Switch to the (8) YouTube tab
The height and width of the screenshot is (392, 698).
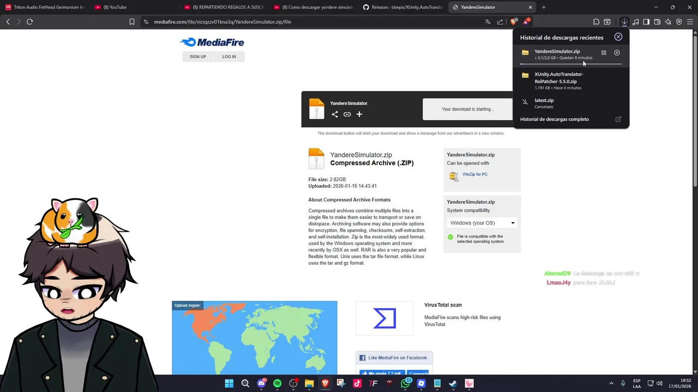134,7
